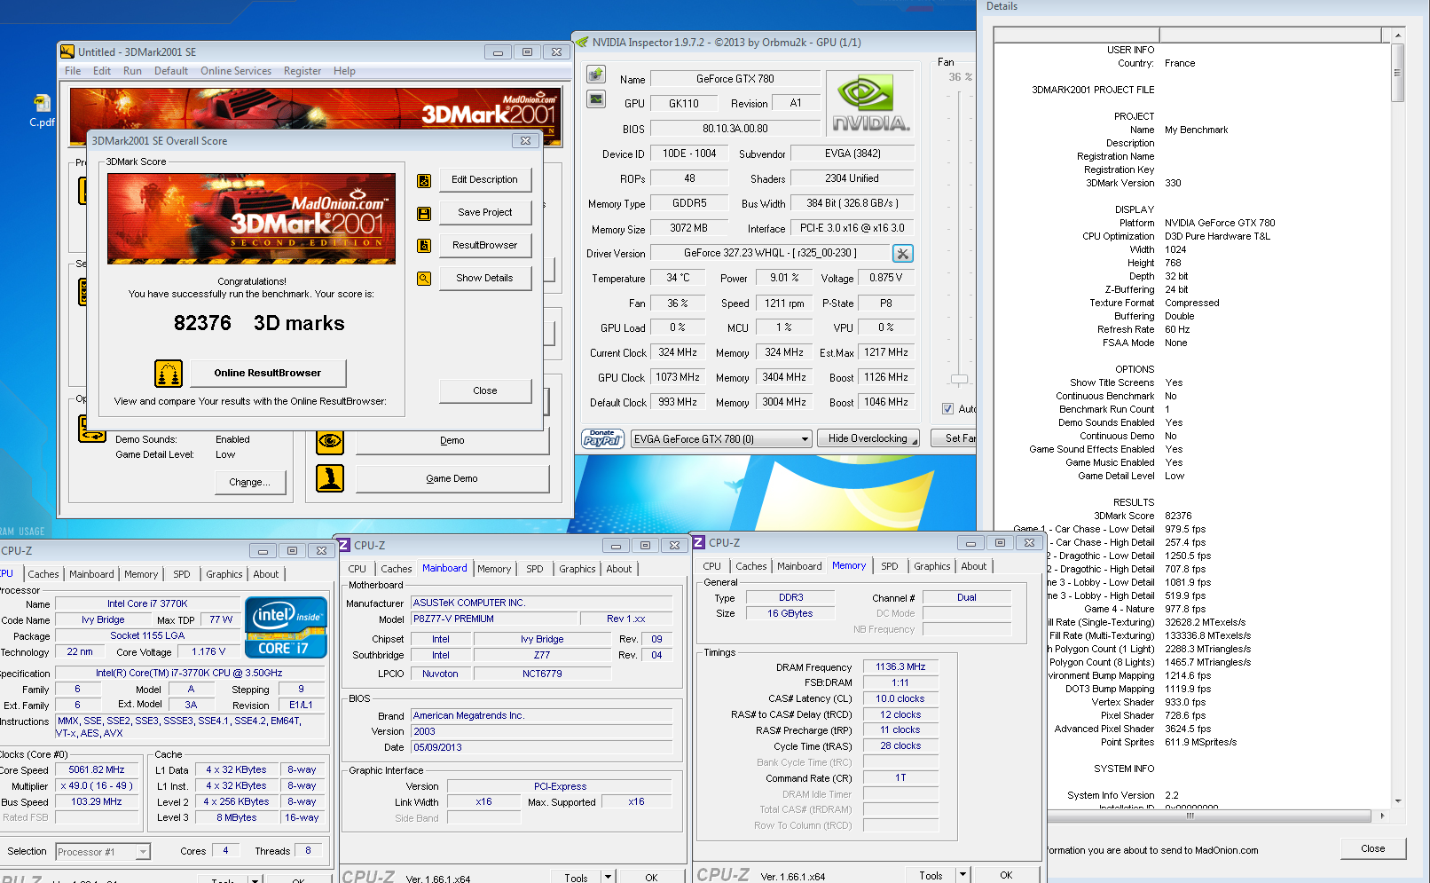
Task: Click the Online ResultBrowser yellow icon
Action: (169, 374)
